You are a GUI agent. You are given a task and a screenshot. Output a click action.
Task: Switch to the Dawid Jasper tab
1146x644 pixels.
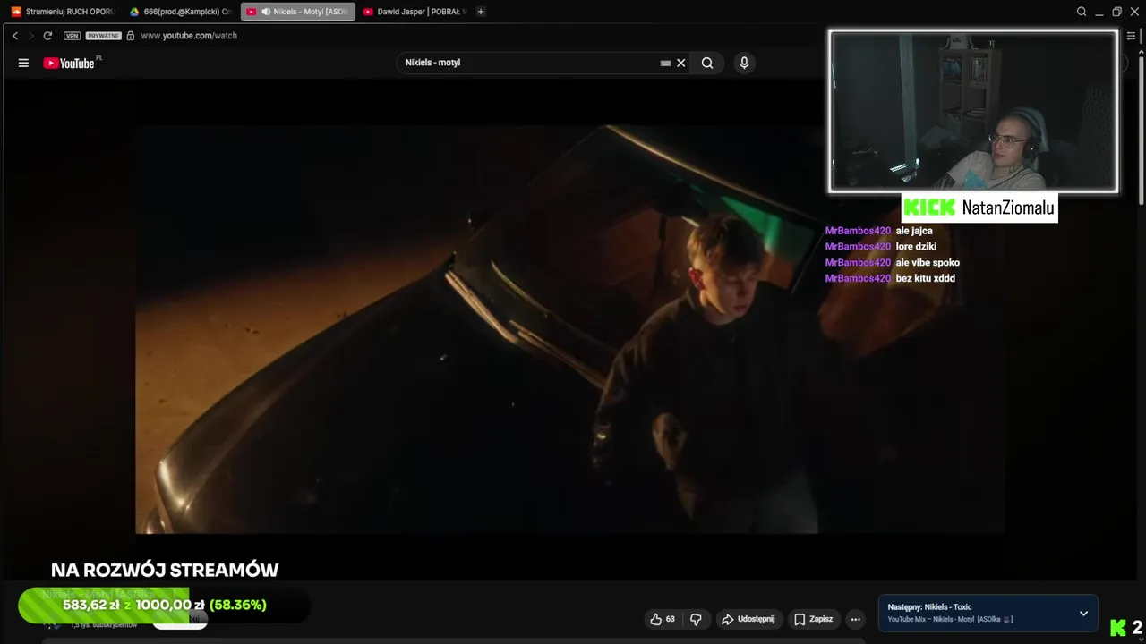pyautogui.click(x=415, y=12)
